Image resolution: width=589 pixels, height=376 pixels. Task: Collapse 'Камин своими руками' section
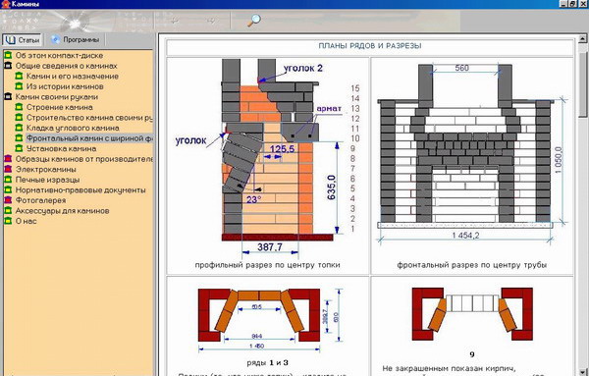tap(8, 96)
